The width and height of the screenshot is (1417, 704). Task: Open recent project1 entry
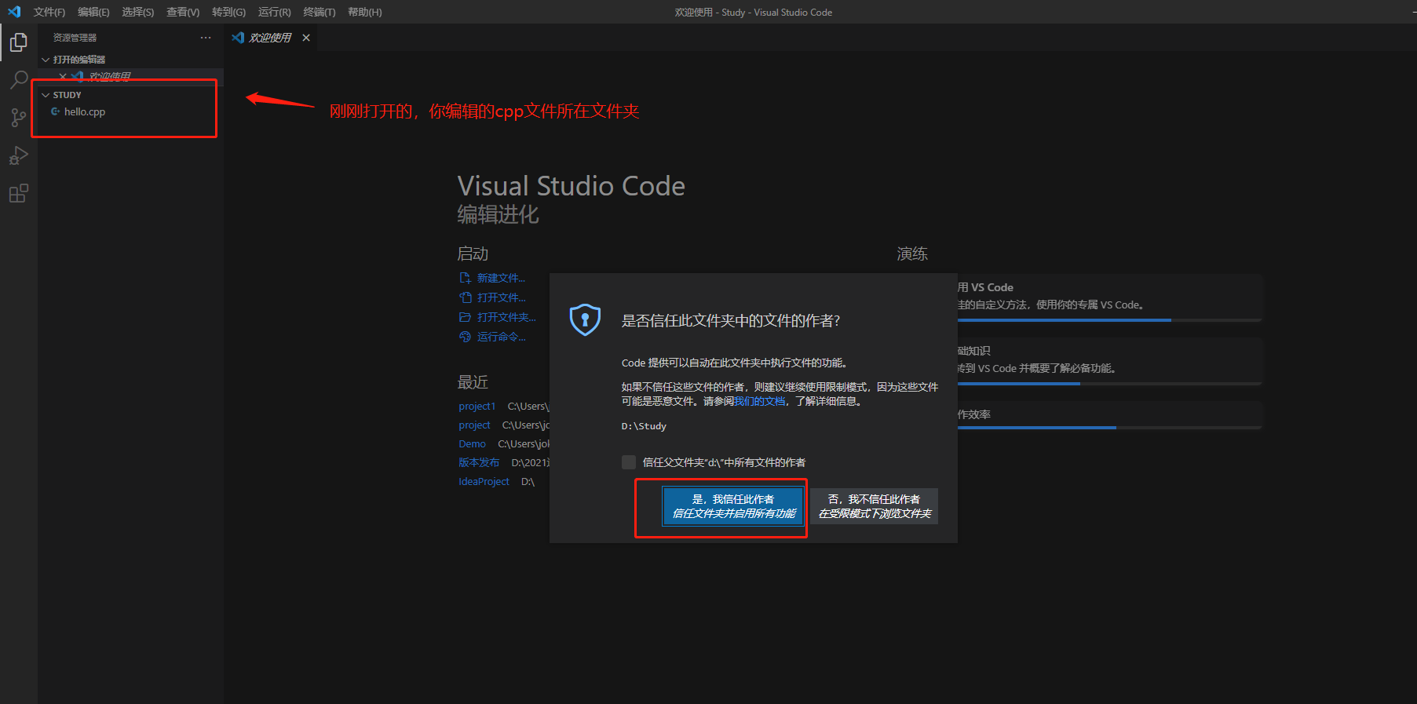(x=477, y=407)
